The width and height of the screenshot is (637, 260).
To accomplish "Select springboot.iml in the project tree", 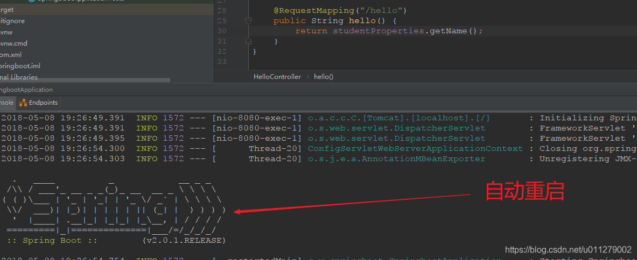I will click(x=20, y=66).
